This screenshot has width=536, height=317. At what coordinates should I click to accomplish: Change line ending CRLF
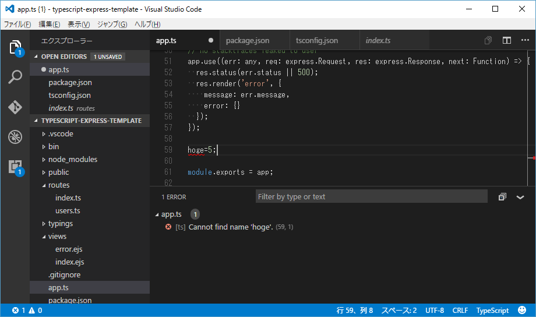click(x=460, y=310)
